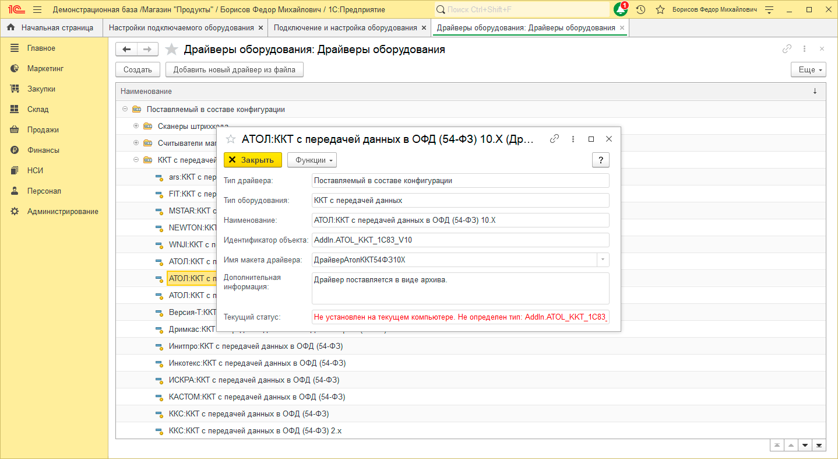
Task: Open 'Имя макета драйвера' dropdown arrow
Action: coord(603,260)
